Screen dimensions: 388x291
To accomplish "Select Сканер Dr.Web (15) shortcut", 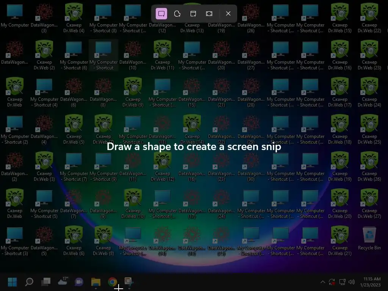I will coord(340,18).
